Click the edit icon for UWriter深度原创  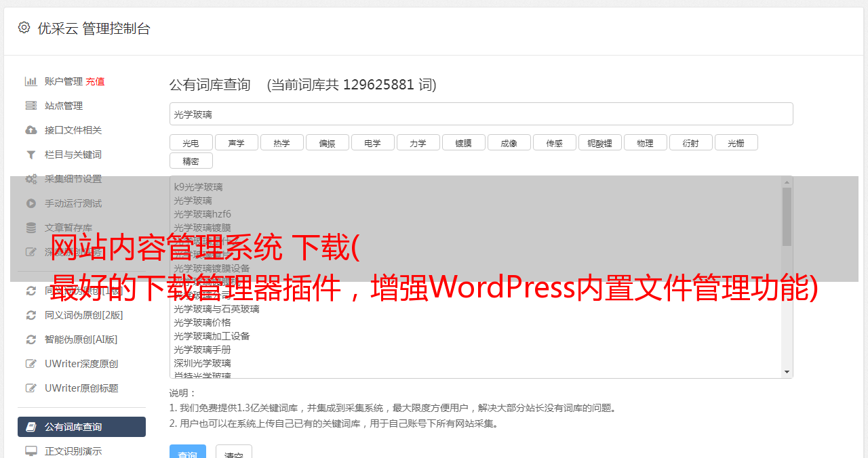point(31,364)
